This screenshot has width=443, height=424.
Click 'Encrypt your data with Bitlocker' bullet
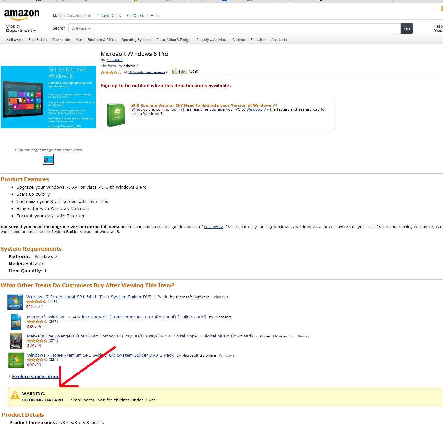51,216
